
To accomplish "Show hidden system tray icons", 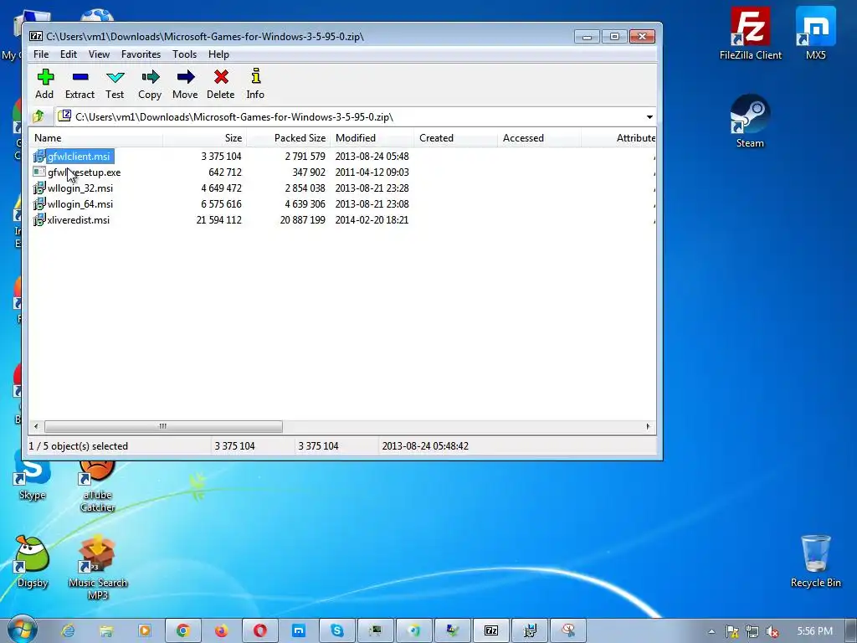I will point(711,631).
